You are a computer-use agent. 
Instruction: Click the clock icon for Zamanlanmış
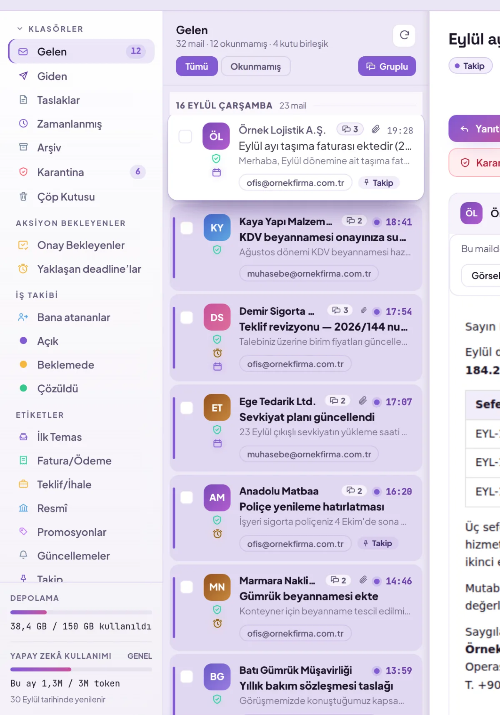pos(23,123)
